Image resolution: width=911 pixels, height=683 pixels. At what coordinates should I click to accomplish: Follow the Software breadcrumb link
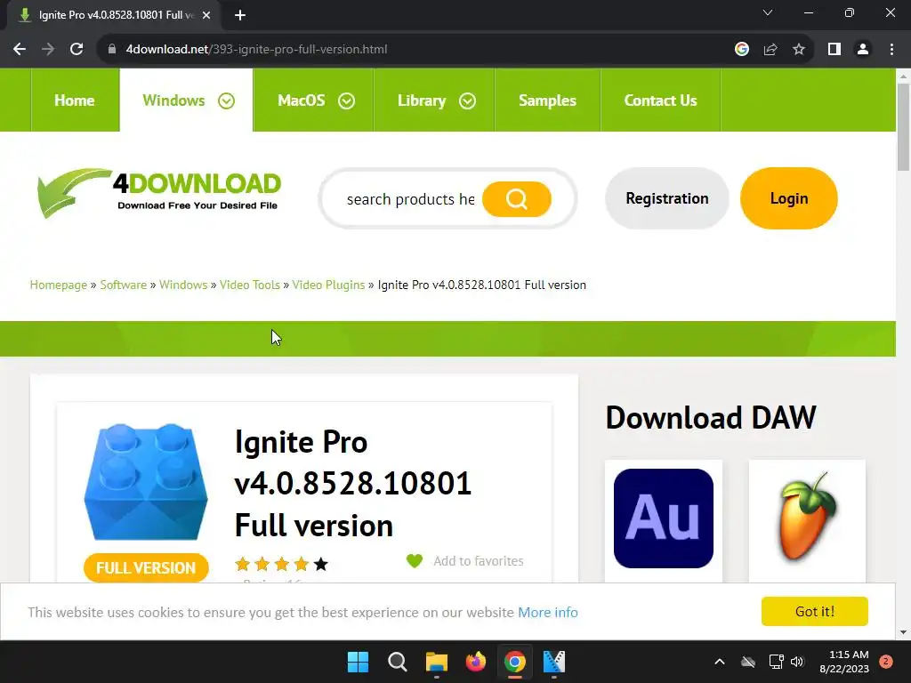point(123,285)
